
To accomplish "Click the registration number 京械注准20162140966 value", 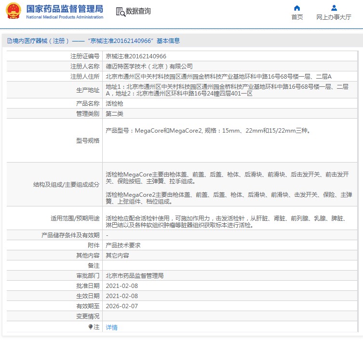I will pyautogui.click(x=136, y=56).
